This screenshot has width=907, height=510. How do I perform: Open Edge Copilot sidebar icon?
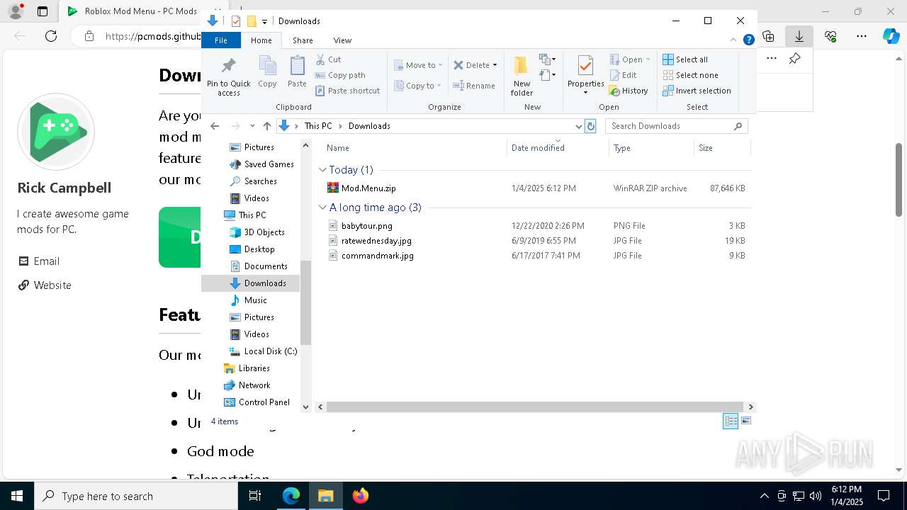click(891, 36)
